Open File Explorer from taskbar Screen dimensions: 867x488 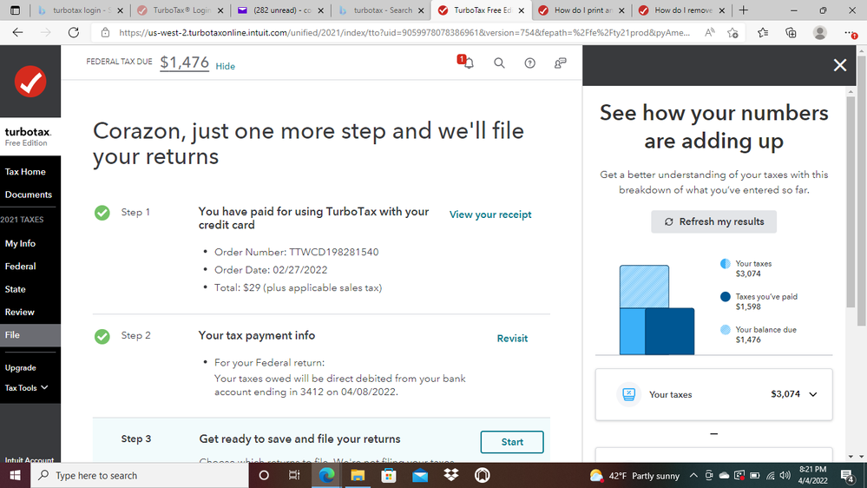coord(358,475)
